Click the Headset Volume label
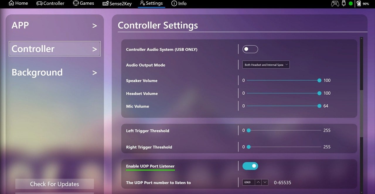 [142, 93]
